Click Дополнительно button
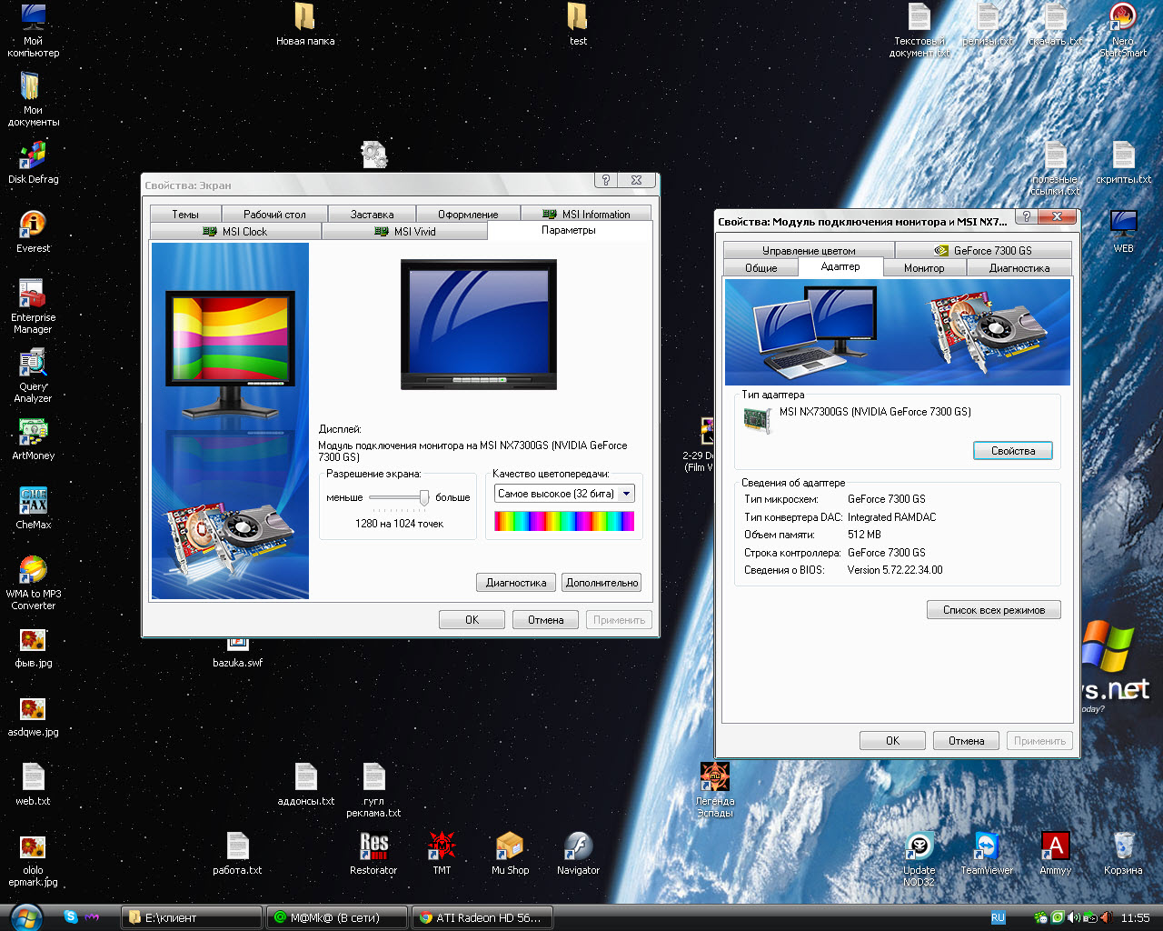 coord(601,583)
